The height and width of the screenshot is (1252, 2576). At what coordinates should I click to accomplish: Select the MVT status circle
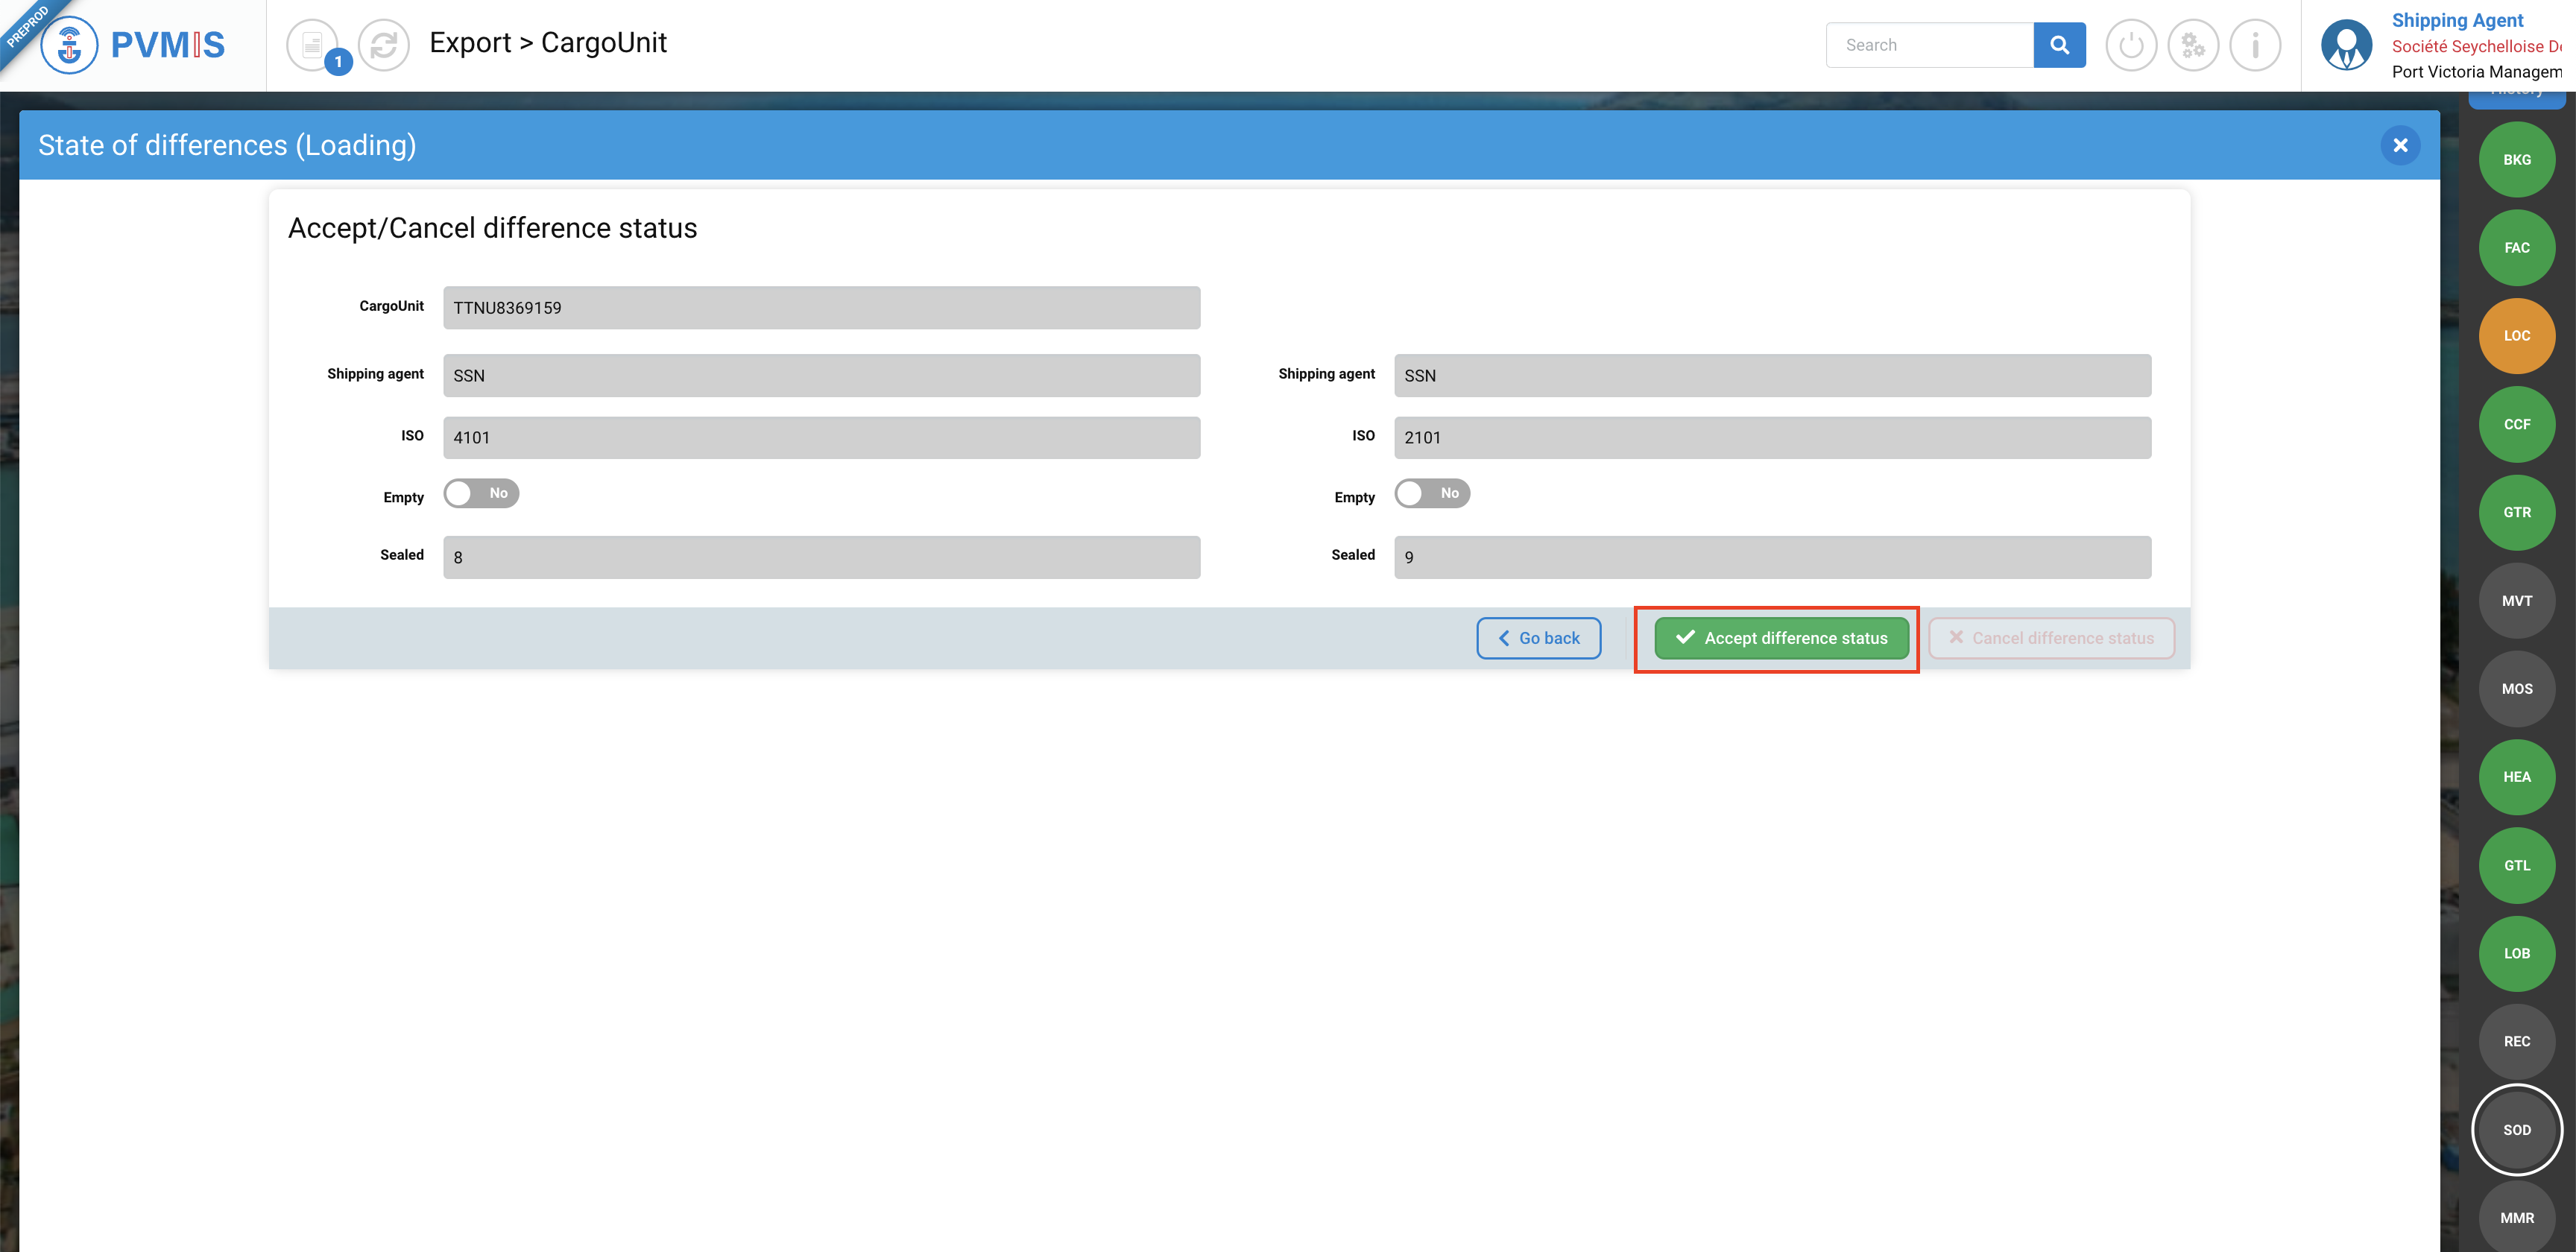click(2516, 600)
